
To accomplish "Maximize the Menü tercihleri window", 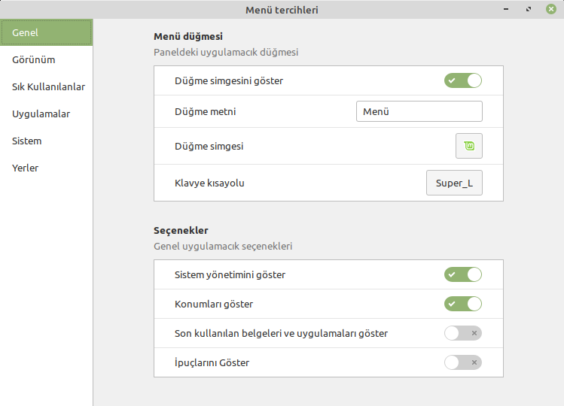I will 529,9.
